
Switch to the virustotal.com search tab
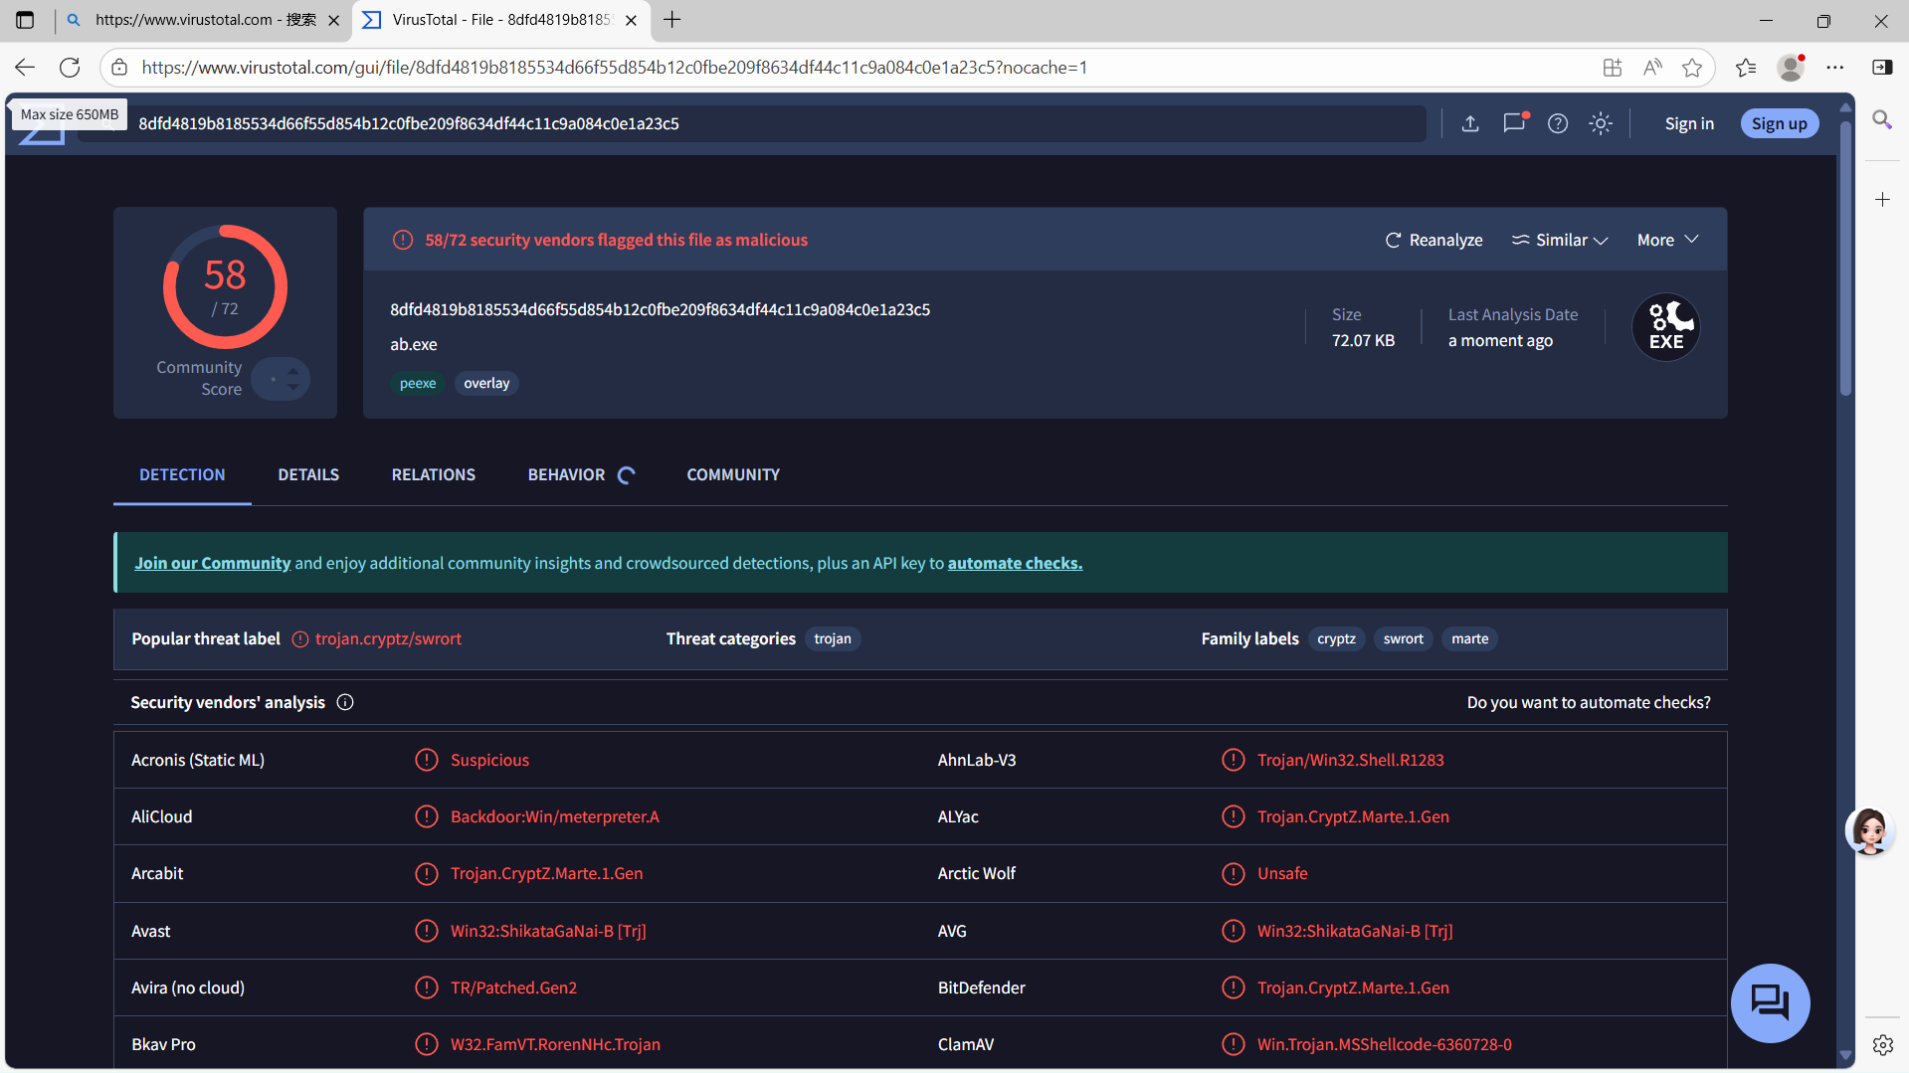(205, 20)
